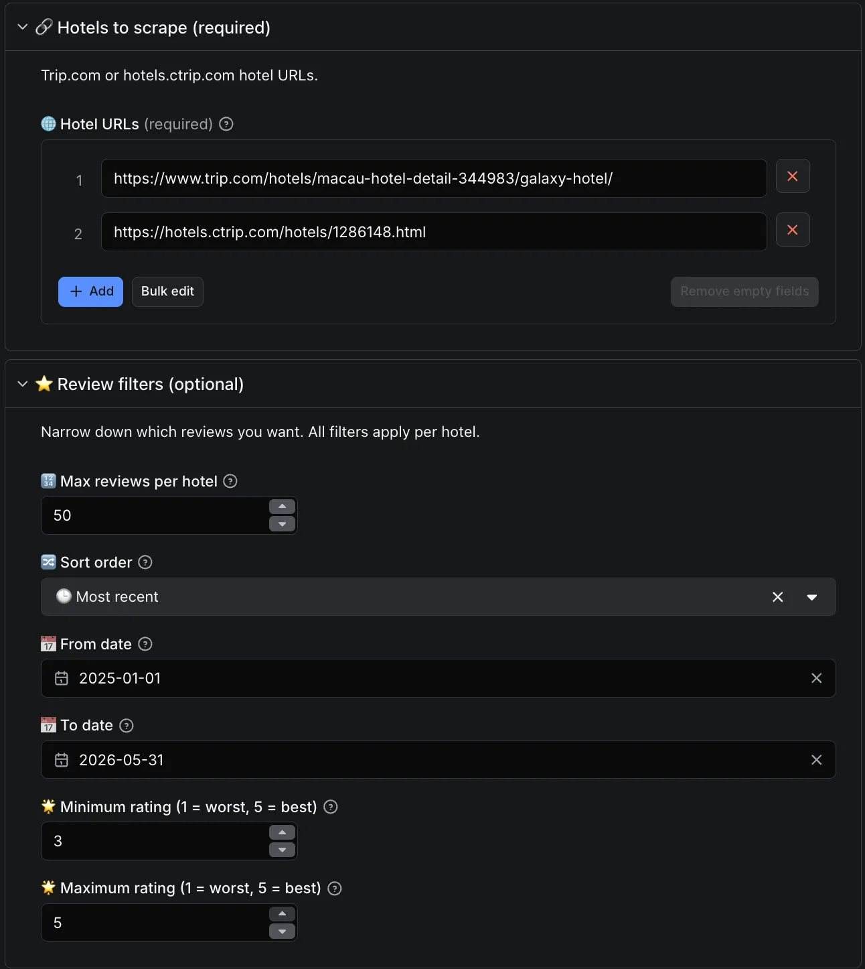Click the link icon beside Hotels to scrape
Screen dimensions: 865x969
(44, 27)
